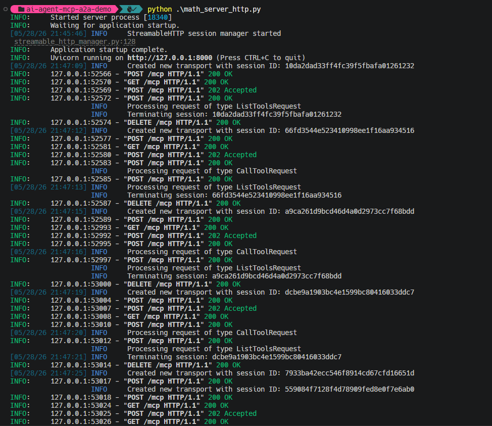492x426 pixels.
Task: Select session ID in 'Terminating session: 10da2dad...' line
Action: tap(277, 115)
